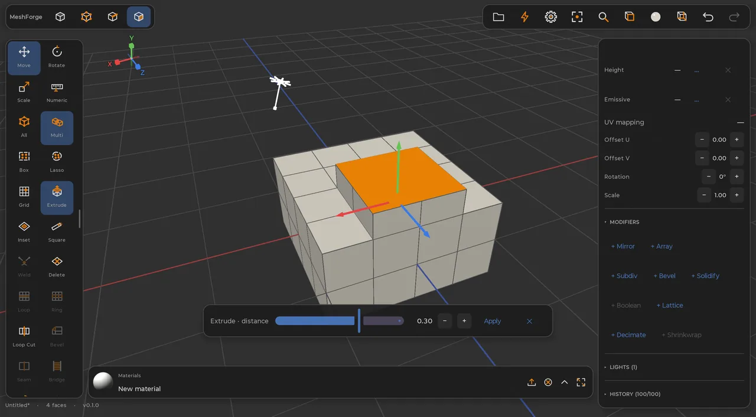756x417 pixels.
Task: Decrease Offset V with minus
Action: pyautogui.click(x=702, y=158)
